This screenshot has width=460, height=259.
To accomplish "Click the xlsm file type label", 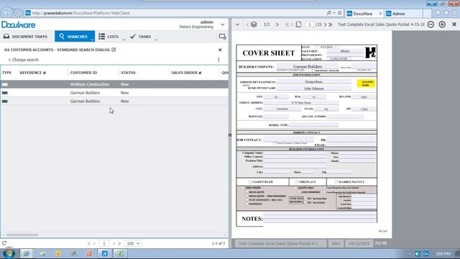I will [x=336, y=243].
